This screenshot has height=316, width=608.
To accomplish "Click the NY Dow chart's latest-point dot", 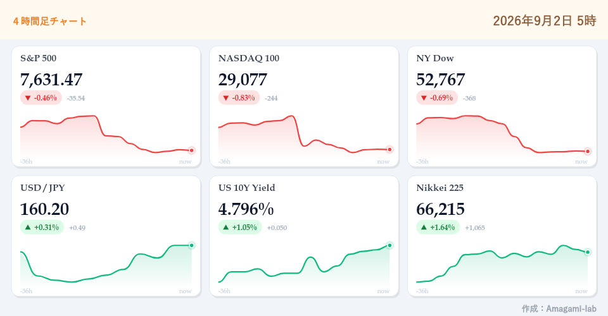I will click(588, 152).
